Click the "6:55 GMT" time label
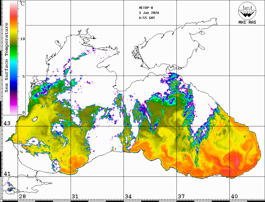This screenshot has width=265, height=202. coord(147,18)
